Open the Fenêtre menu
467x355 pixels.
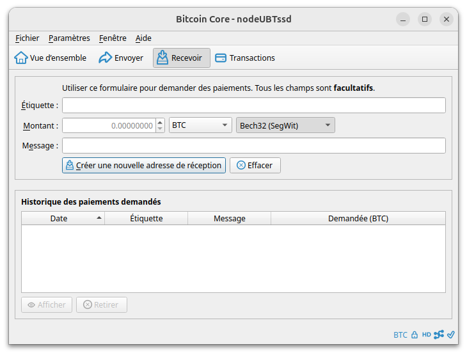click(x=113, y=38)
